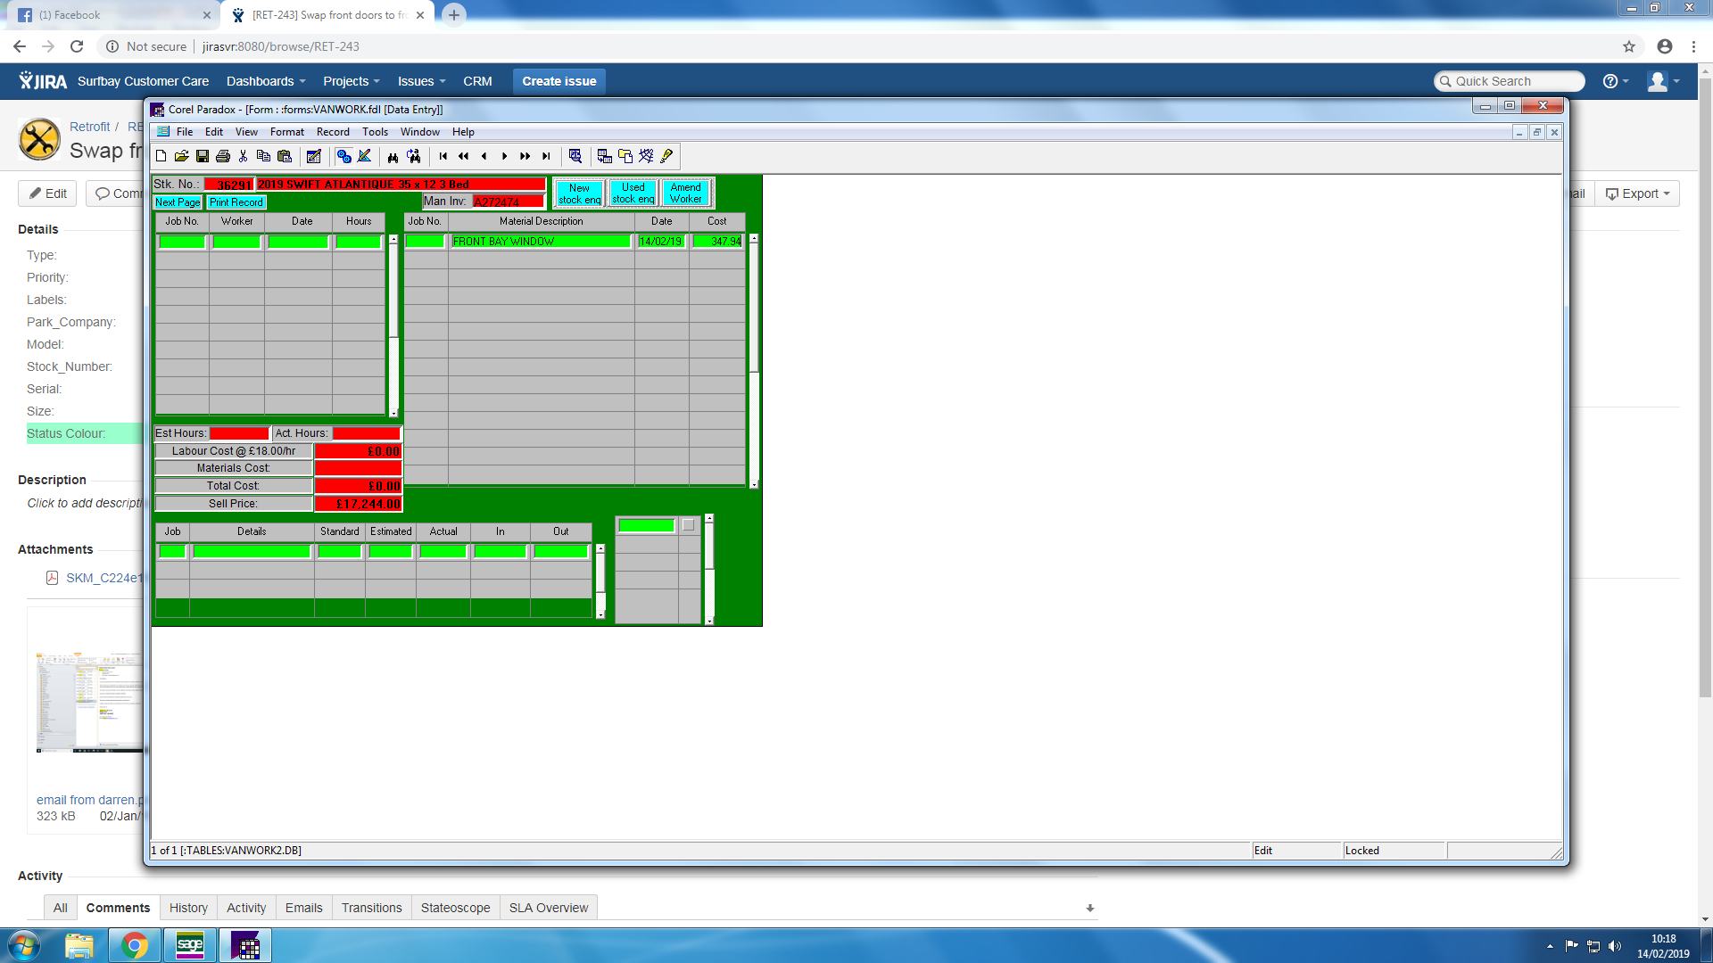
Task: Click the Open folder icon
Action: click(181, 156)
